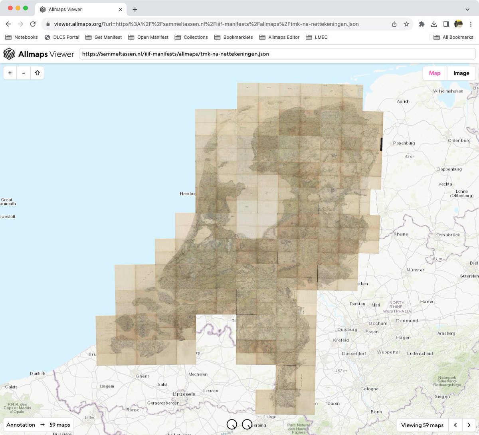Zoom in using the plus button
The image size is (479, 435).
pos(10,73)
